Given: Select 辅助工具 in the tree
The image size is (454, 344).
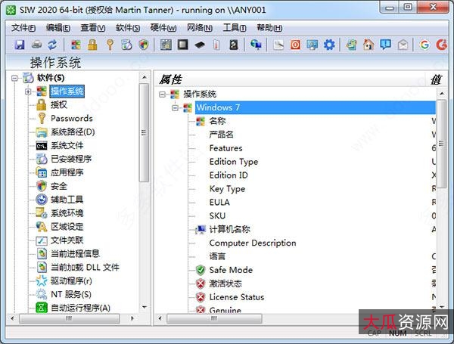Looking at the screenshot, I should (67, 200).
